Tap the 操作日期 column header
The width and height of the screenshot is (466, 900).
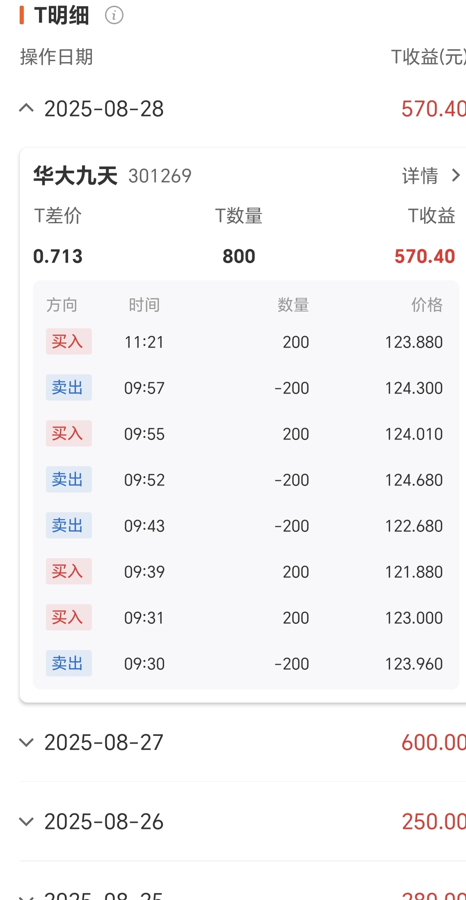[x=57, y=57]
